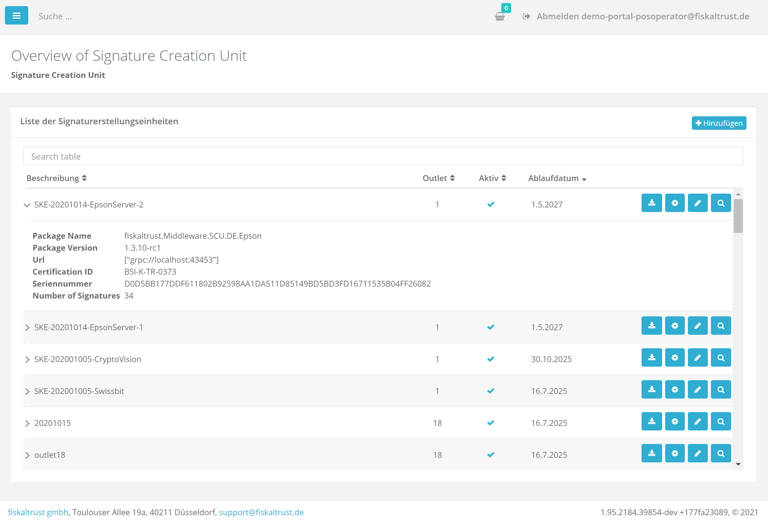Open the shopping basket icon
The height and width of the screenshot is (521, 768).
(500, 16)
